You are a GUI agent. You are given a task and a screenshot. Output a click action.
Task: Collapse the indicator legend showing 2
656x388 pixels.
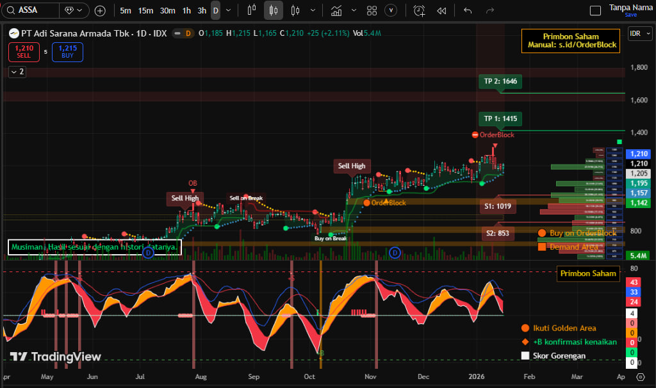(x=17, y=72)
